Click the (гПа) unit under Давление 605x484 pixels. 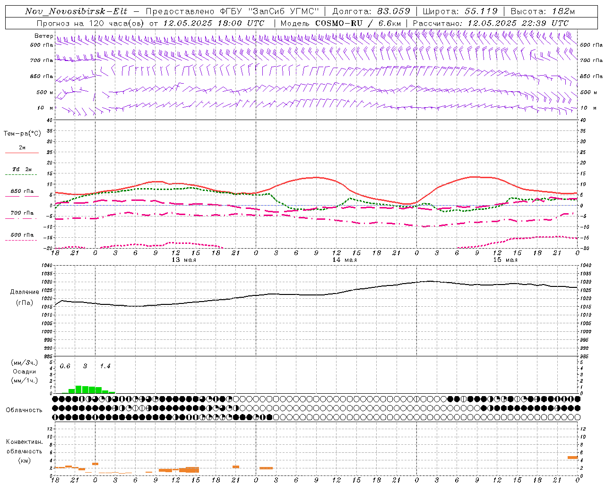(25, 303)
